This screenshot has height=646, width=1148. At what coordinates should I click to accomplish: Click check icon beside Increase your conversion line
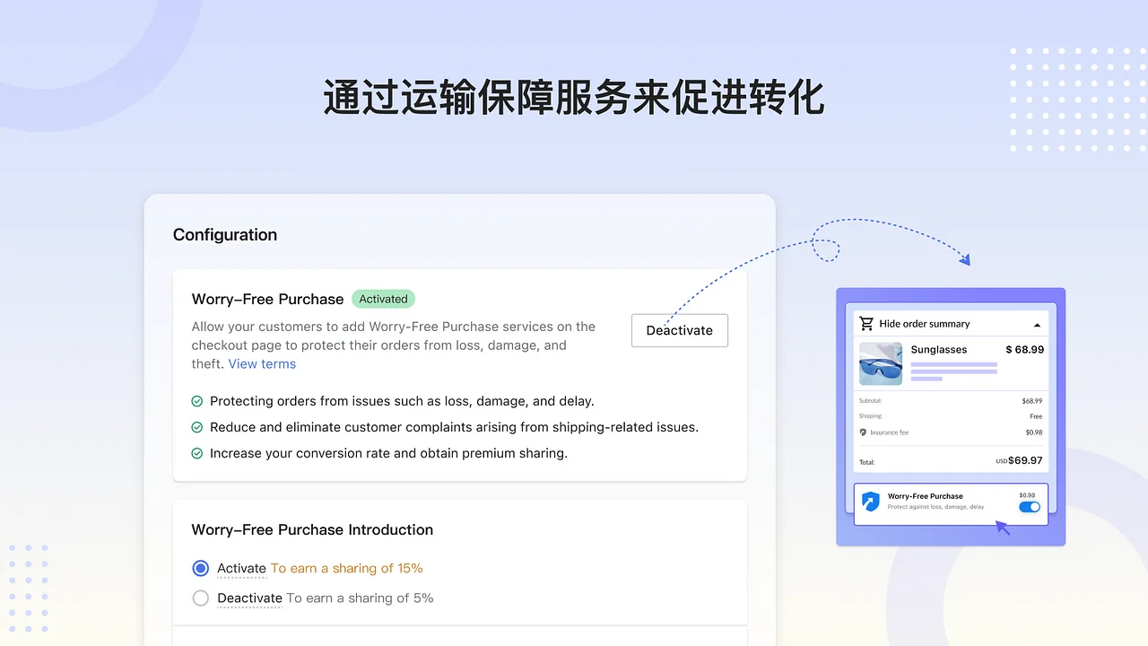click(197, 453)
